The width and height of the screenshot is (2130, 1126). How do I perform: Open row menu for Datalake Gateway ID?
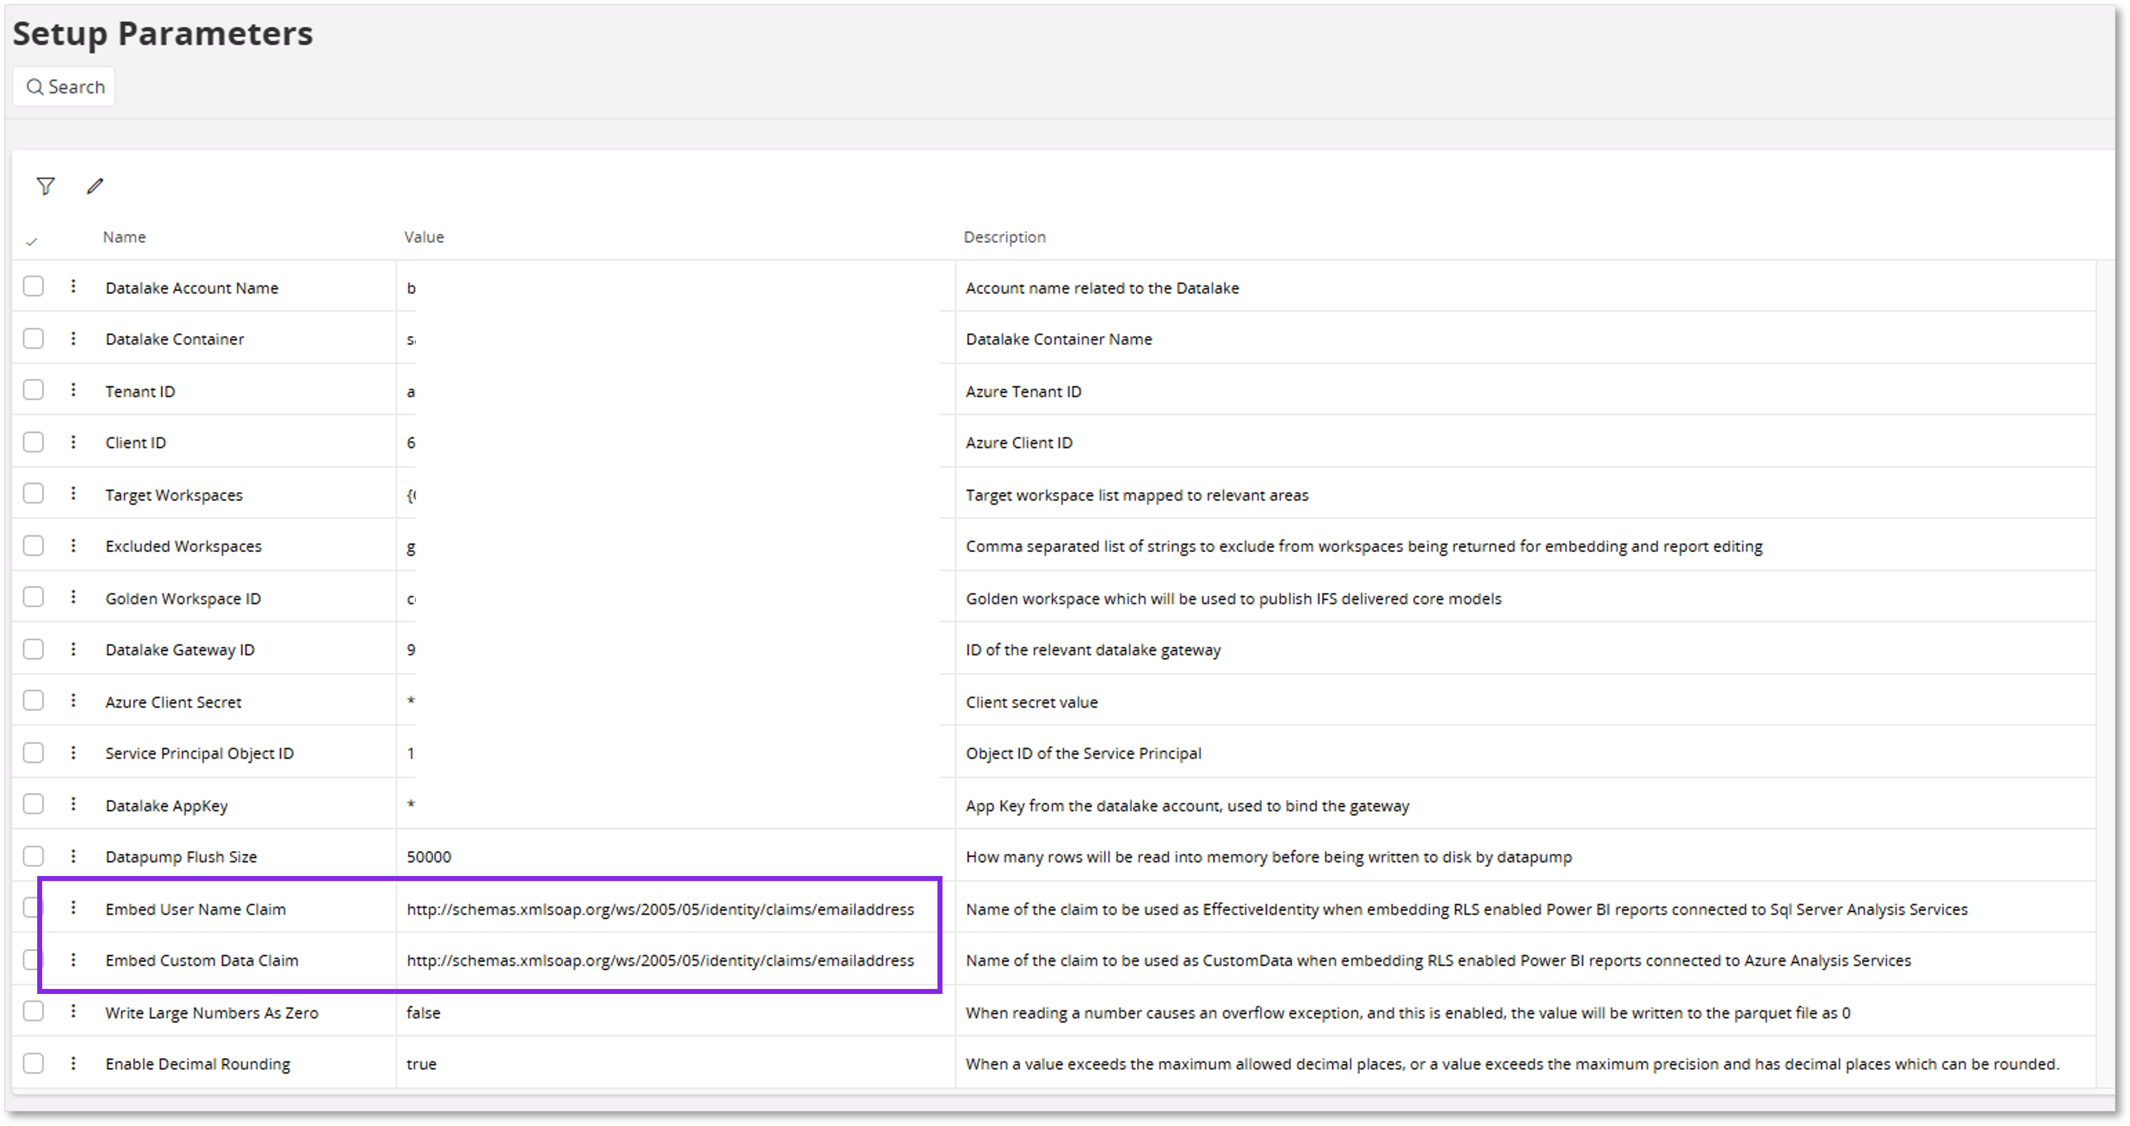coord(74,649)
